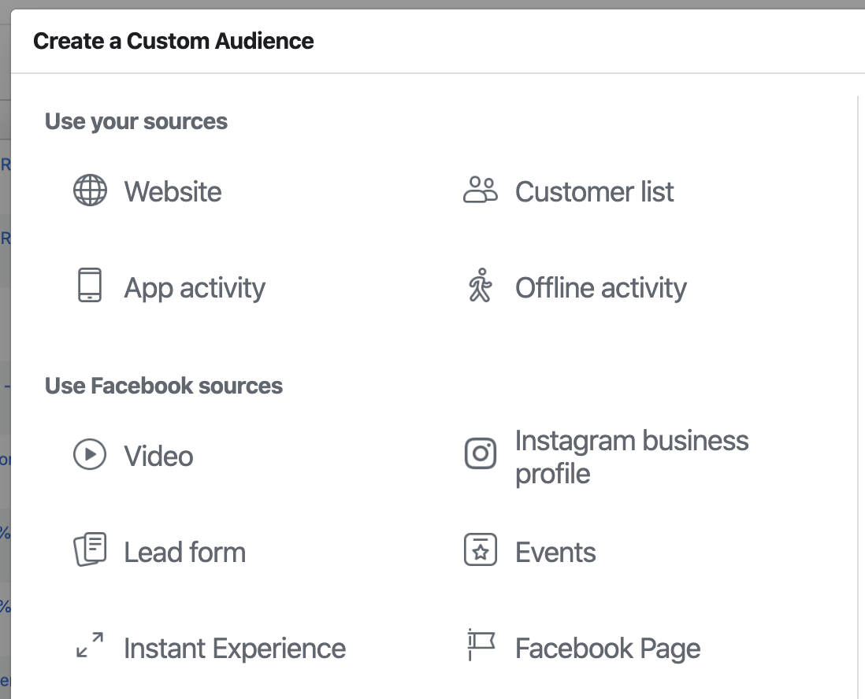The height and width of the screenshot is (699, 865).
Task: Click the dialog's vertical scrollbar
Action: (859, 397)
